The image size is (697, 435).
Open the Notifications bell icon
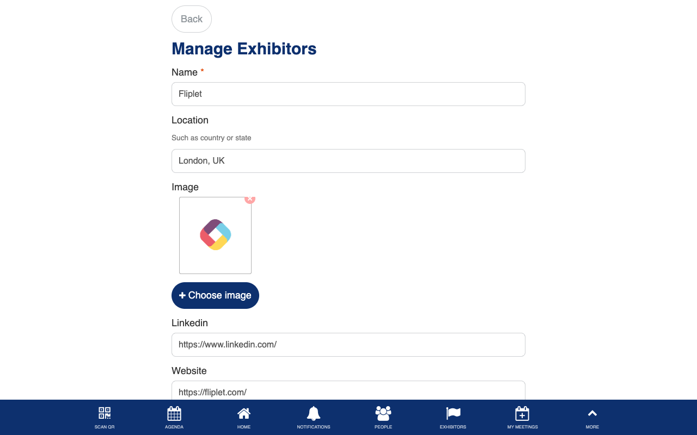click(314, 413)
